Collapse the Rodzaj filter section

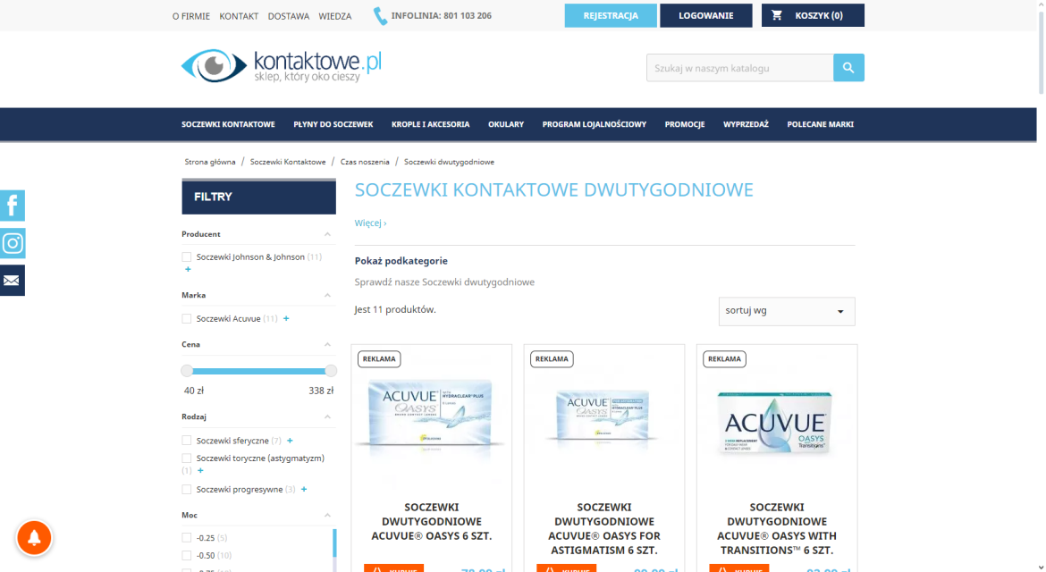pos(327,416)
